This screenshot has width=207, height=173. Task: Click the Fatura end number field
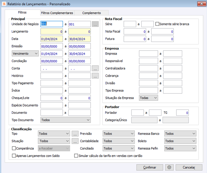click(162, 39)
